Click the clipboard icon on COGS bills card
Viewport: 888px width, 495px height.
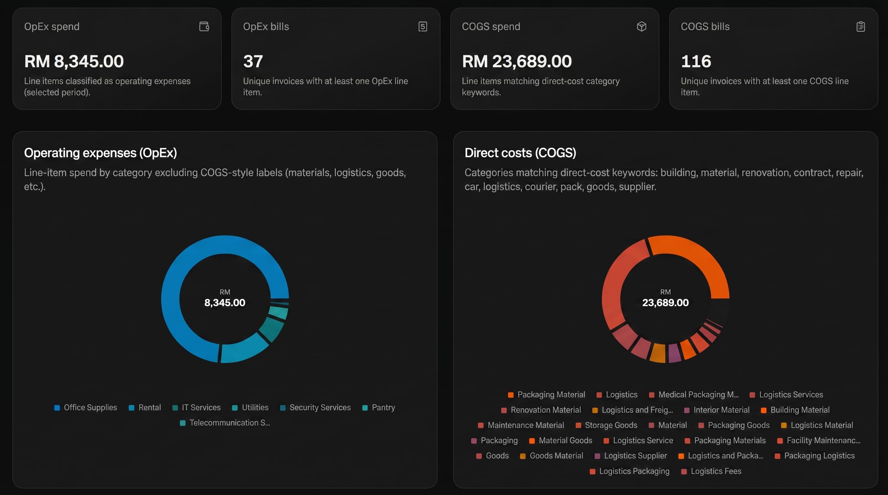coord(861,26)
